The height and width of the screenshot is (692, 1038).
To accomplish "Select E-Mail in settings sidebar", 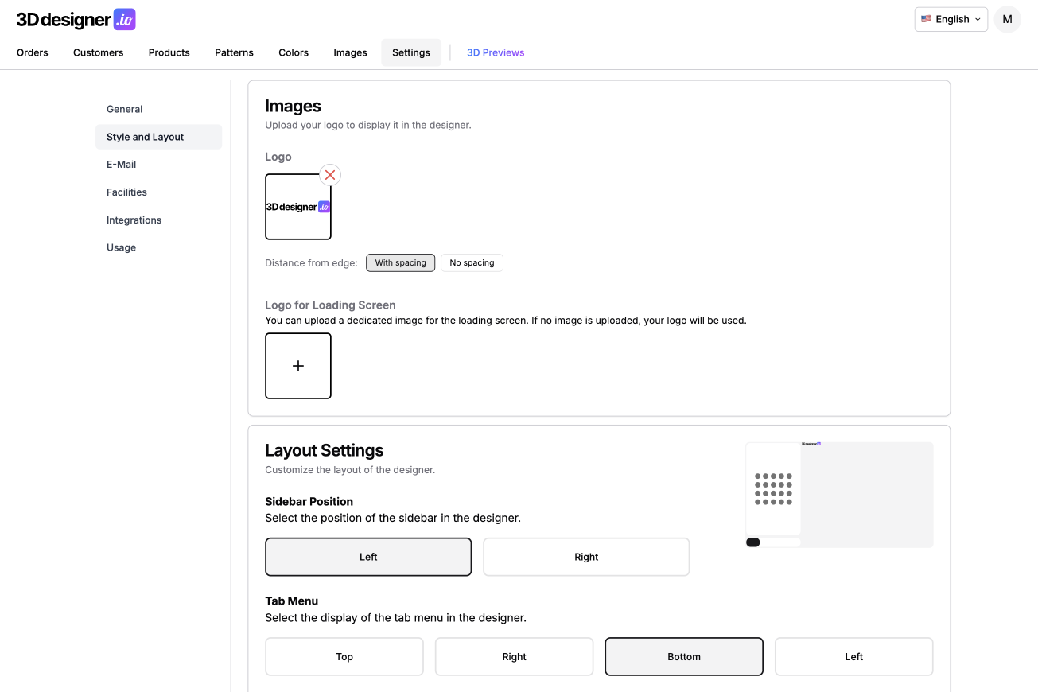I will pyautogui.click(x=122, y=165).
